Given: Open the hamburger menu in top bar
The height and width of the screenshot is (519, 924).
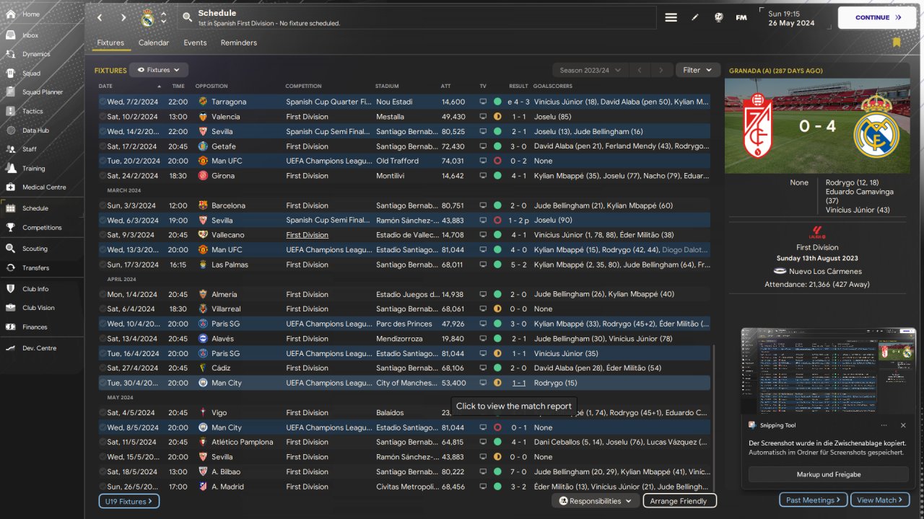Looking at the screenshot, I should click(x=671, y=17).
